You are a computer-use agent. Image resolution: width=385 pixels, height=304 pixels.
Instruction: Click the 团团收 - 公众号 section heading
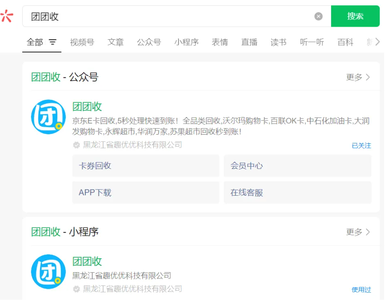point(65,77)
